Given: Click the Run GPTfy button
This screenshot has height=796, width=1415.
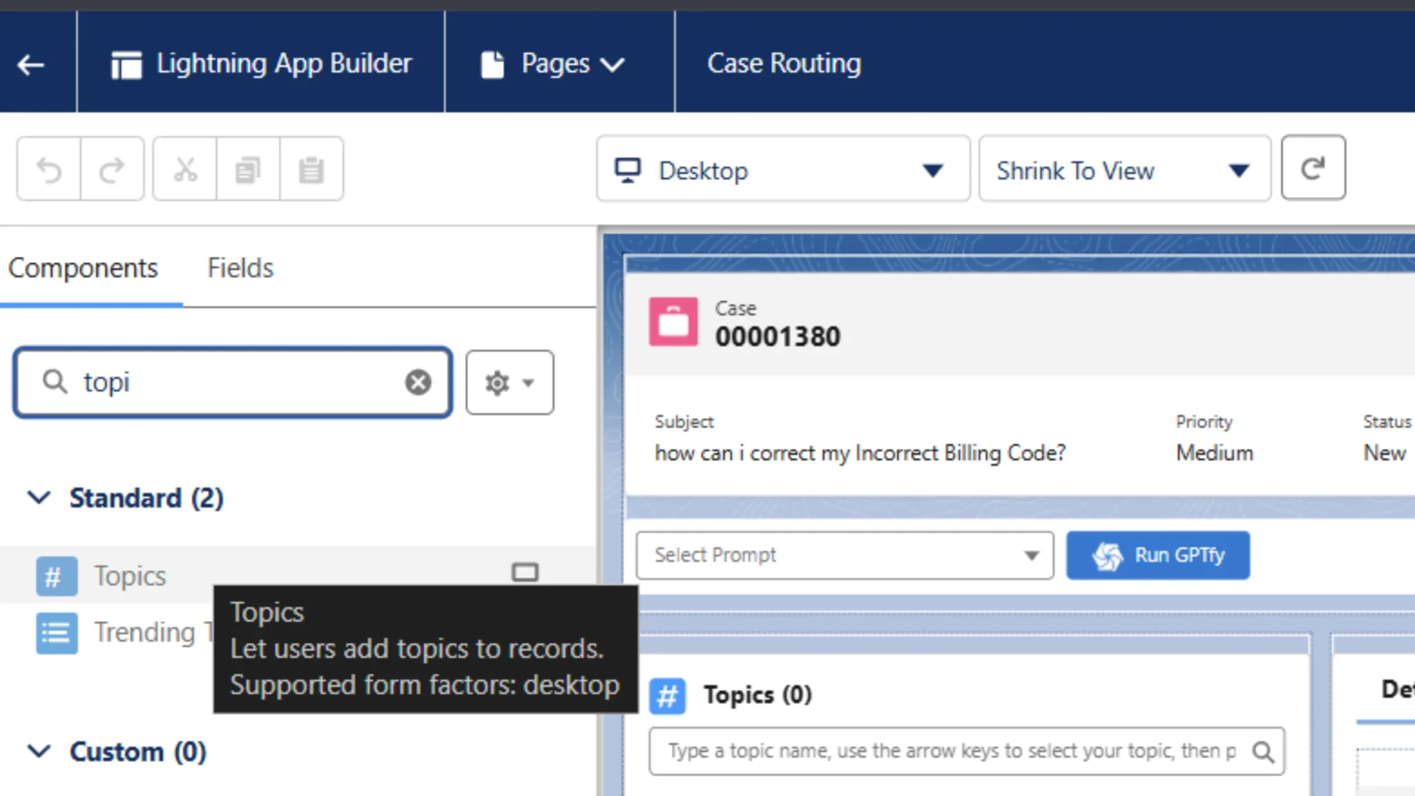Looking at the screenshot, I should tap(1157, 555).
